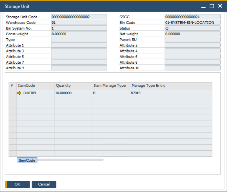Click the ItemCode tooltip label below the grid
The image size is (227, 192).
[x=27, y=160]
